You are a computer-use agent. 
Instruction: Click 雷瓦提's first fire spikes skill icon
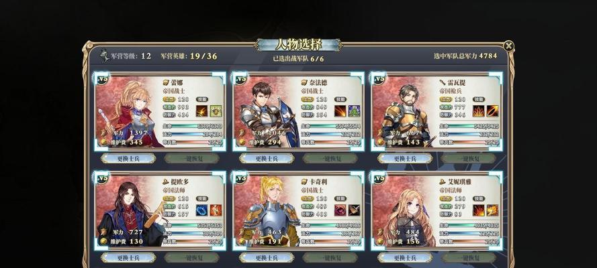[478, 111]
